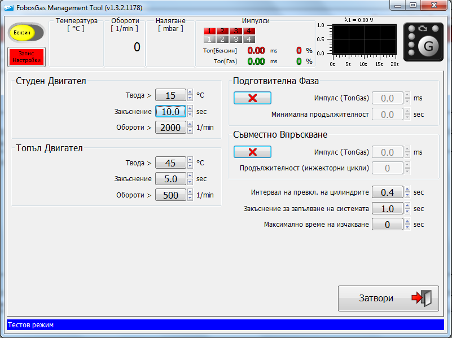Screen dimensions: 452x338
Task: Increase Топъл Двигател Закъснение with up arrow
Action: [x=190, y=176]
